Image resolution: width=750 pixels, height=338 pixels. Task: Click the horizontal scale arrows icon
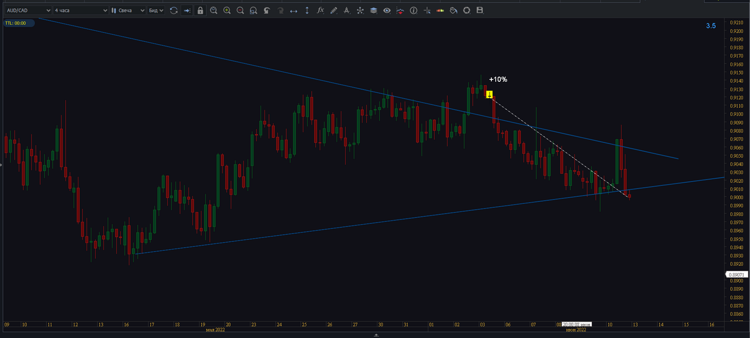click(294, 10)
